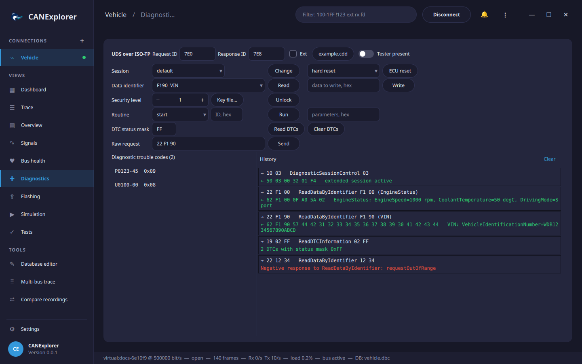This screenshot has width=582, height=364.
Task: Click the CANExplorer logo icon
Action: [17, 17]
